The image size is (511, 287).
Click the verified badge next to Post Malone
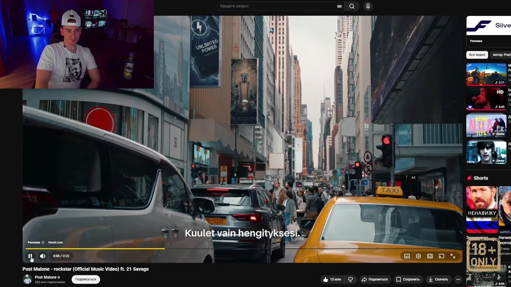[x=59, y=277]
